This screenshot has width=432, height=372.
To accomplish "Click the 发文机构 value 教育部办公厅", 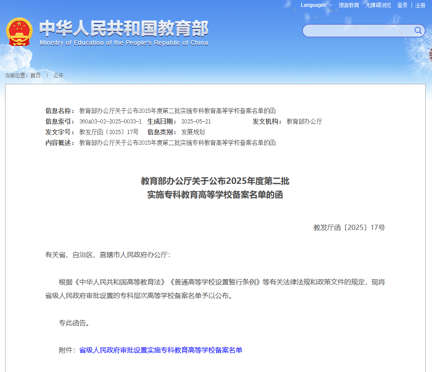I will tap(304, 121).
